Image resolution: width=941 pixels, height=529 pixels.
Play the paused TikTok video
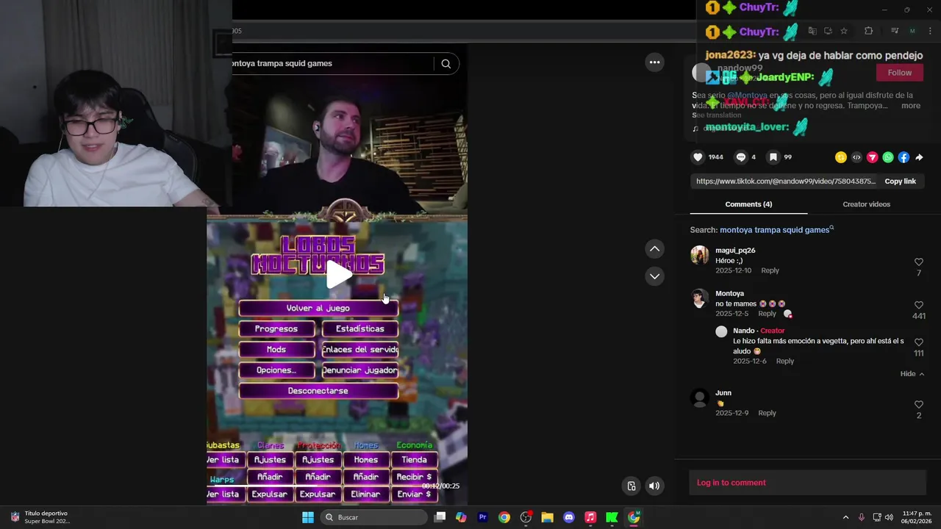pos(338,274)
